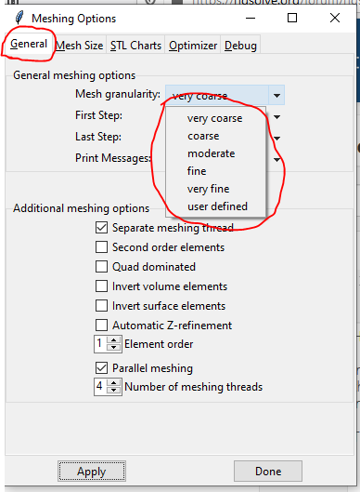The width and height of the screenshot is (360, 492).
Task: Click the Apply button
Action: [92, 472]
